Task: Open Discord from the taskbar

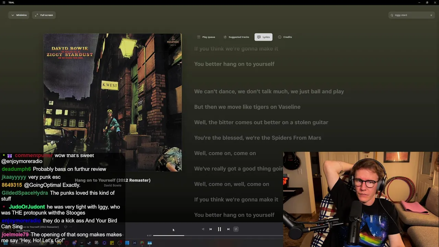Action: point(74,243)
